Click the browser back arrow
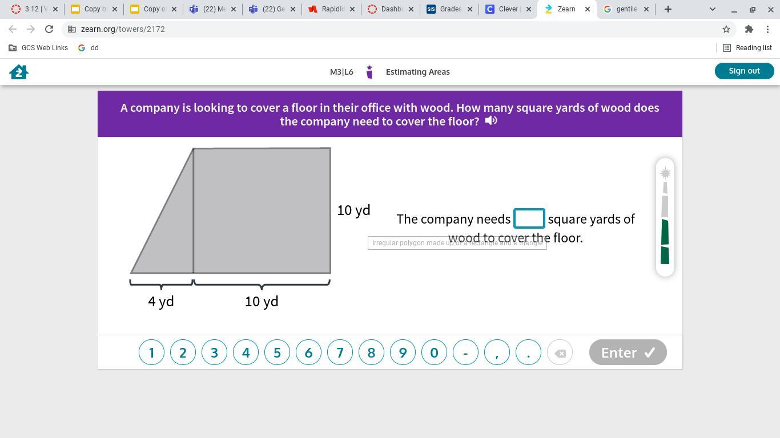 (x=13, y=29)
